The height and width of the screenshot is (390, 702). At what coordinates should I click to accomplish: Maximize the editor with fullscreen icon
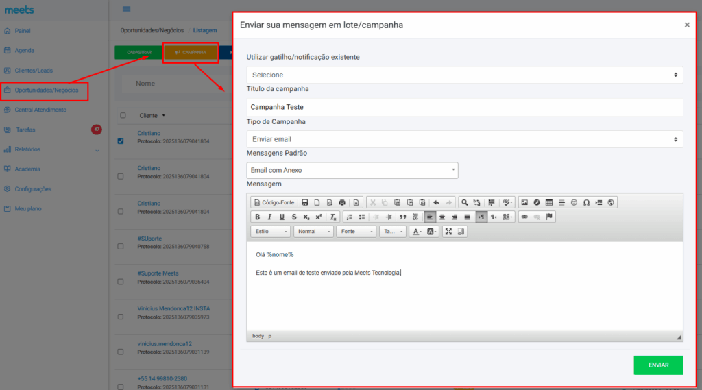click(448, 232)
